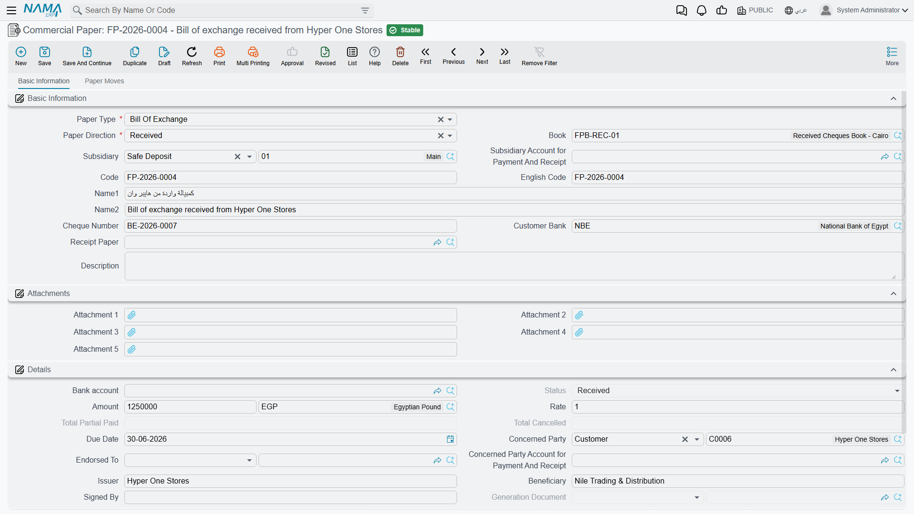Viewport: 914px width, 514px height.
Task: Open the search filter options icon
Action: [365, 10]
